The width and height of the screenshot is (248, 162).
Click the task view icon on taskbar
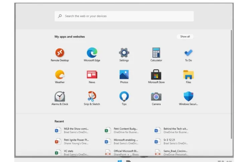129,161
